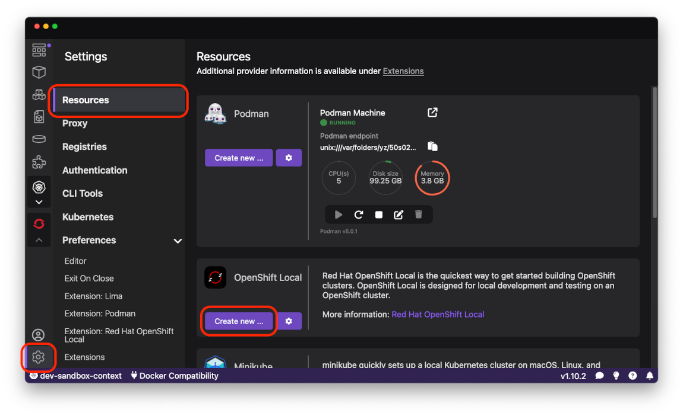Open Extension: Podman preference

100,314
